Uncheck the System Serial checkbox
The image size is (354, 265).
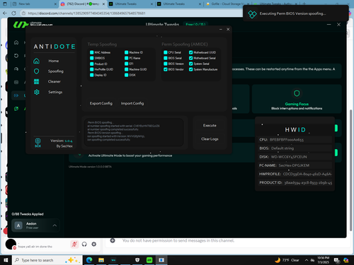(x=190, y=64)
